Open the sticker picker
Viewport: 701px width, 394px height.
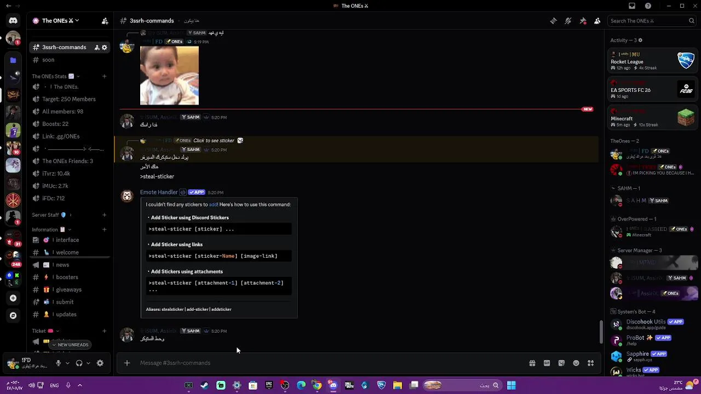pos(561,363)
